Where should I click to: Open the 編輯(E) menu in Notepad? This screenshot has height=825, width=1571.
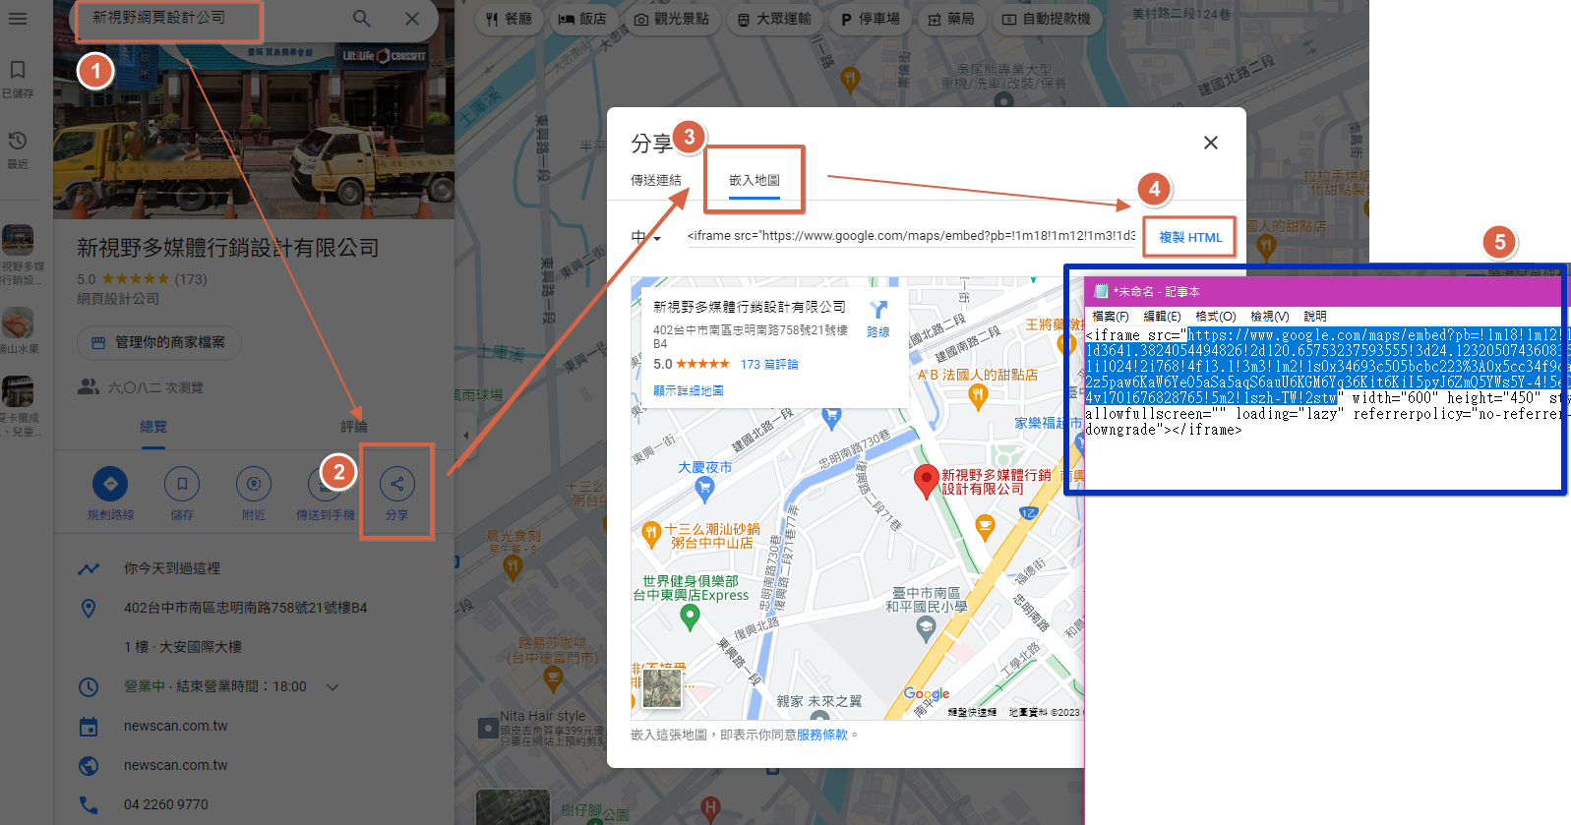pos(1162,316)
